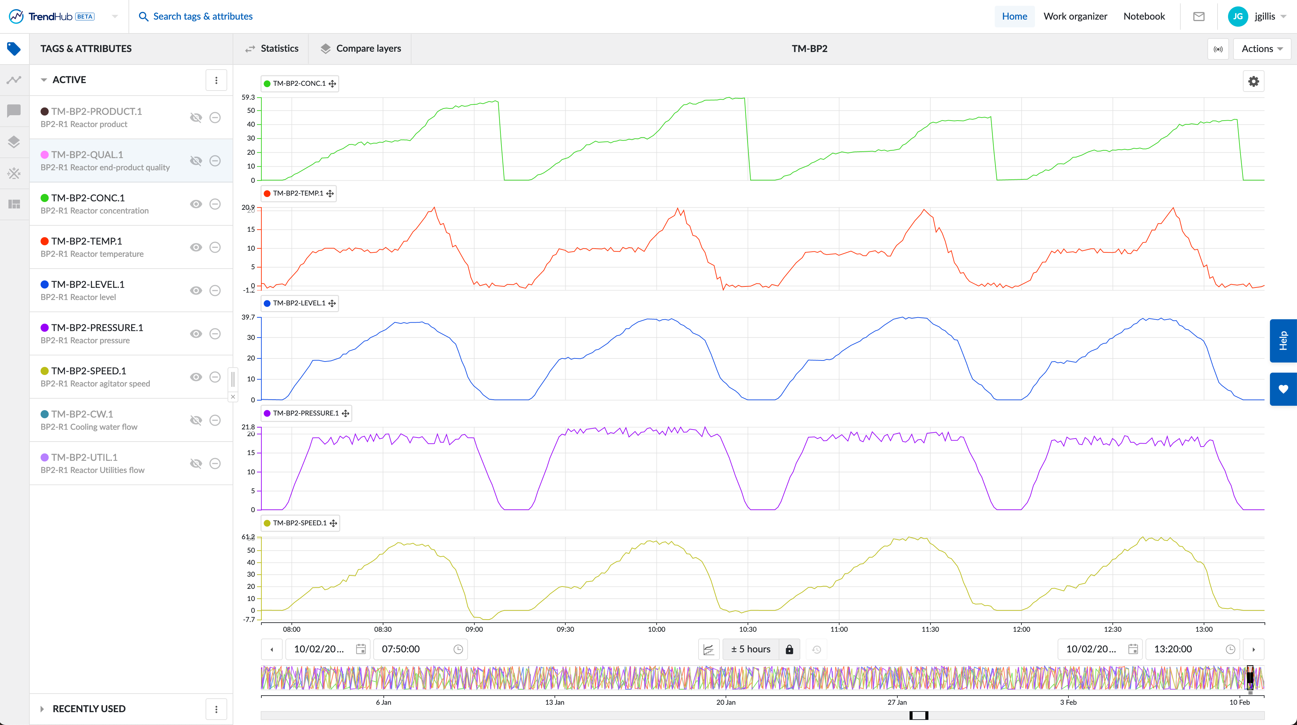This screenshot has width=1297, height=725.
Task: Open the ± 5 hours span selector
Action: pyautogui.click(x=751, y=650)
